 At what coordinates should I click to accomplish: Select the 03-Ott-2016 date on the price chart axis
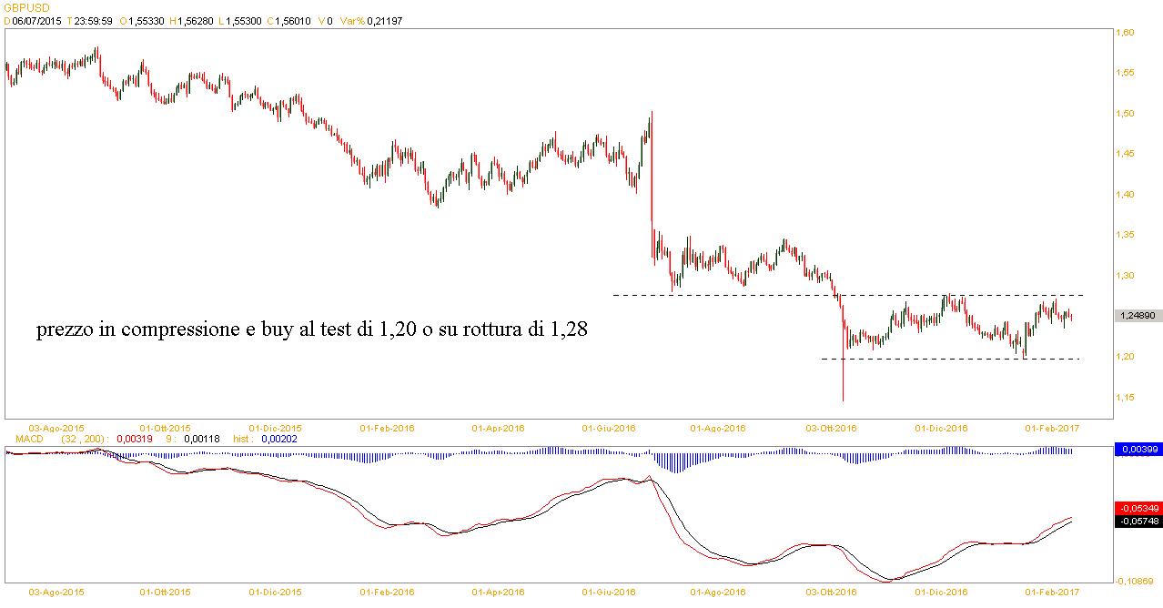(x=833, y=427)
